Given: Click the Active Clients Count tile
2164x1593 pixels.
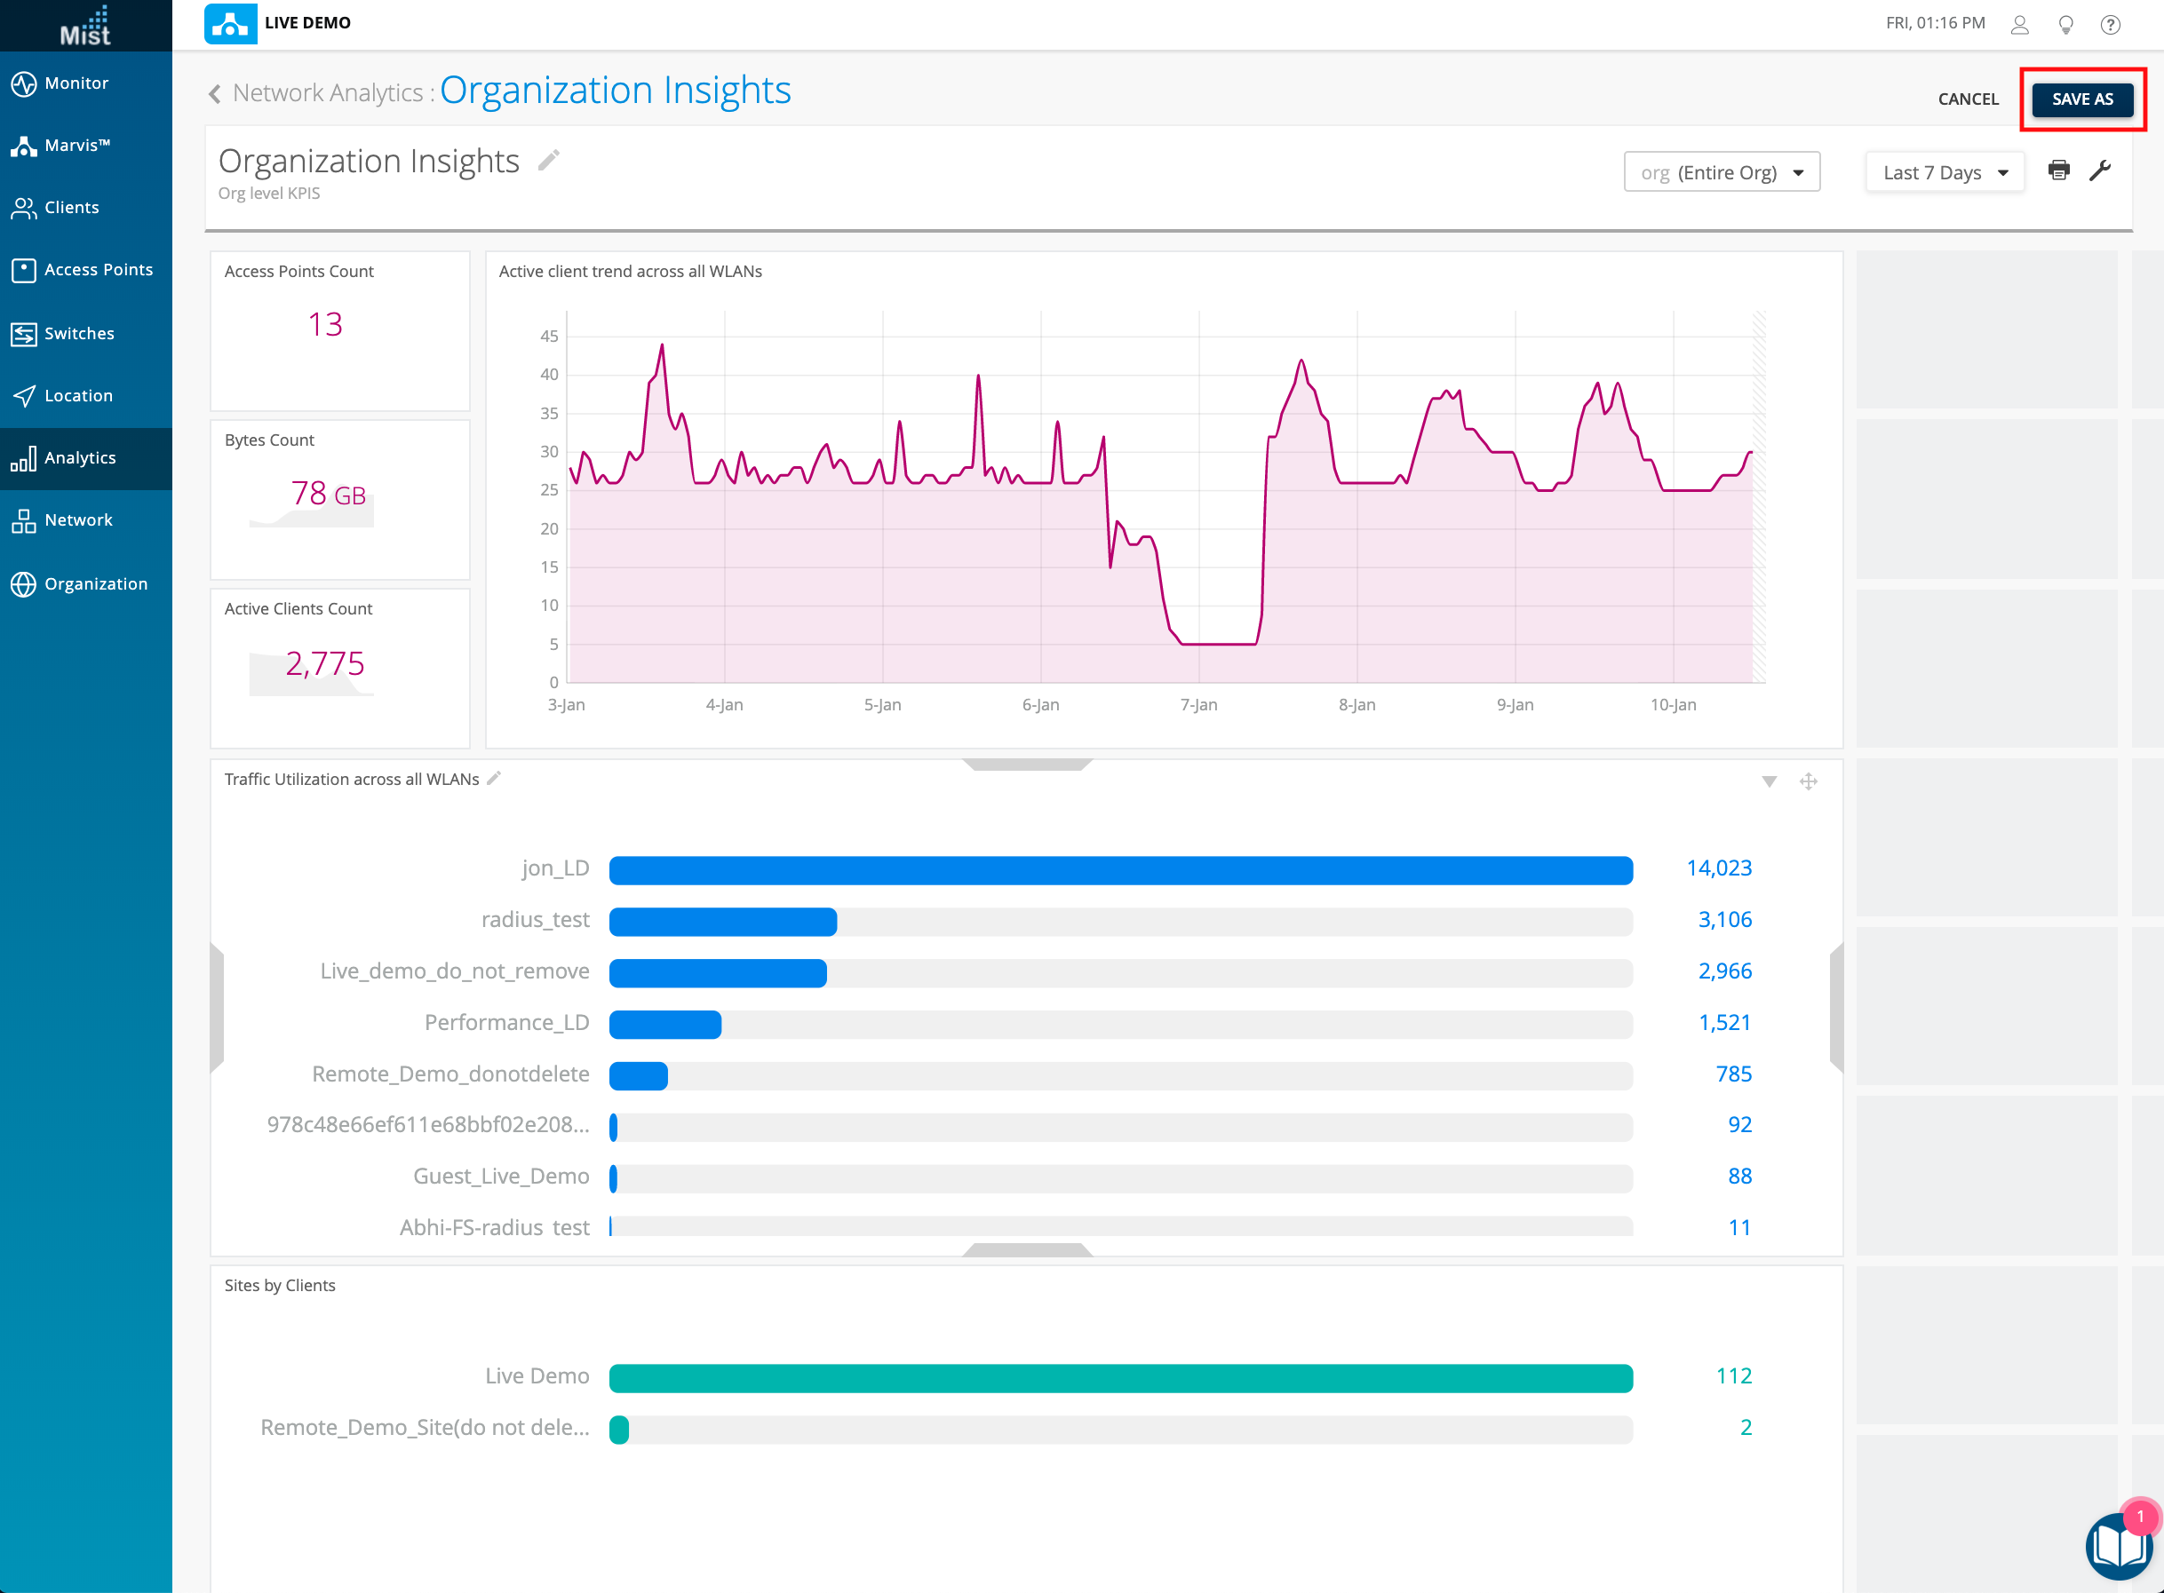Looking at the screenshot, I should (x=339, y=666).
